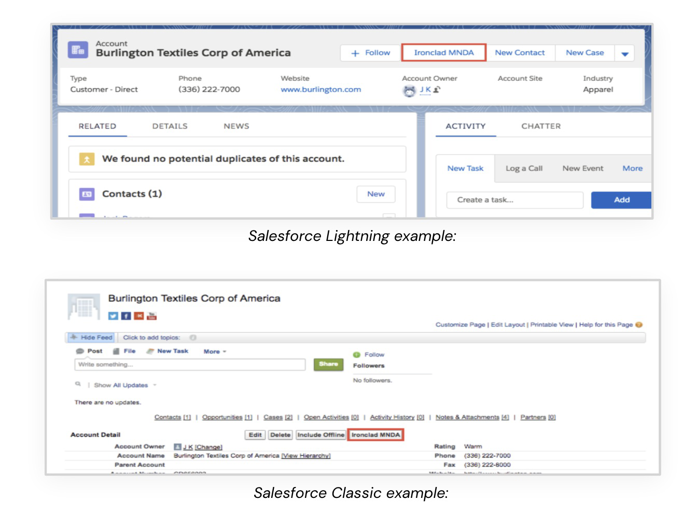Screen dimensions: 697x515
Task: Click the topics info icon in Classic
Action: 193,337
